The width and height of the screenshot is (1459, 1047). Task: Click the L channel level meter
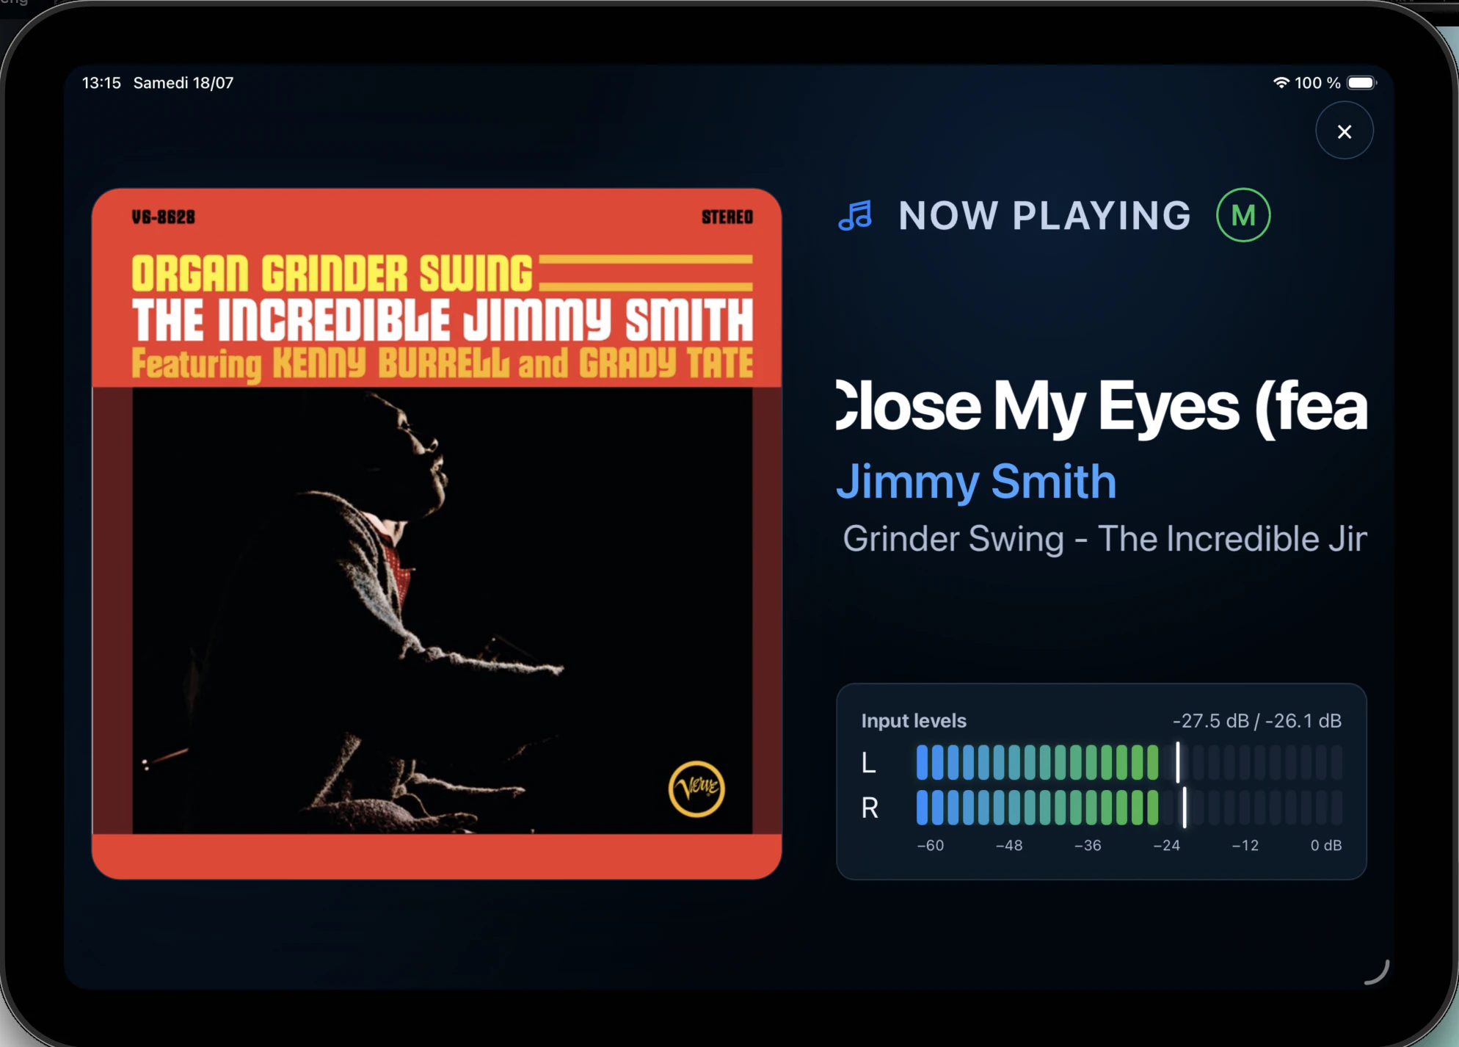pos(1129,762)
